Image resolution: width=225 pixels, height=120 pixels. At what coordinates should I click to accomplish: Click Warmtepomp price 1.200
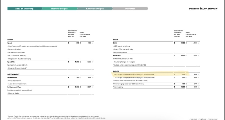tap(183, 87)
